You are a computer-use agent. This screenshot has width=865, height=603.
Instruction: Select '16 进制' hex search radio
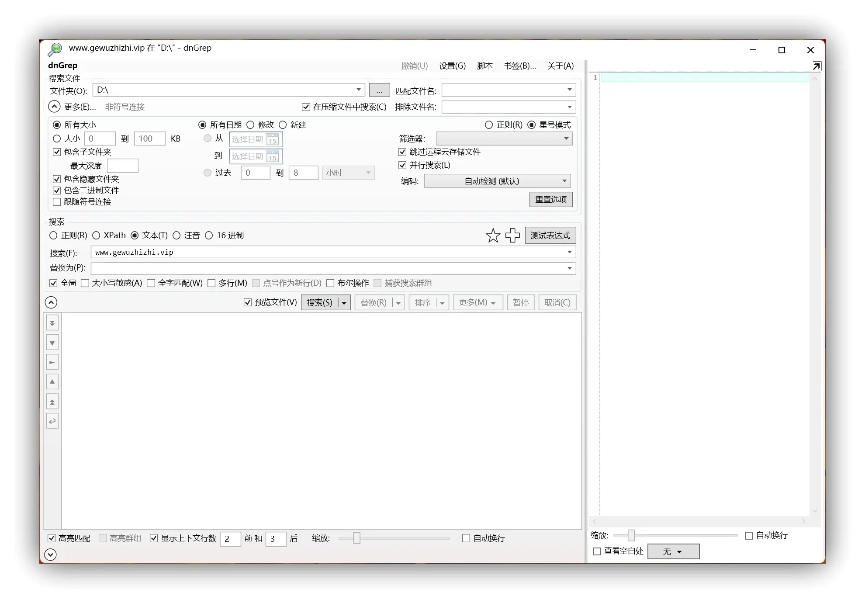tap(209, 236)
